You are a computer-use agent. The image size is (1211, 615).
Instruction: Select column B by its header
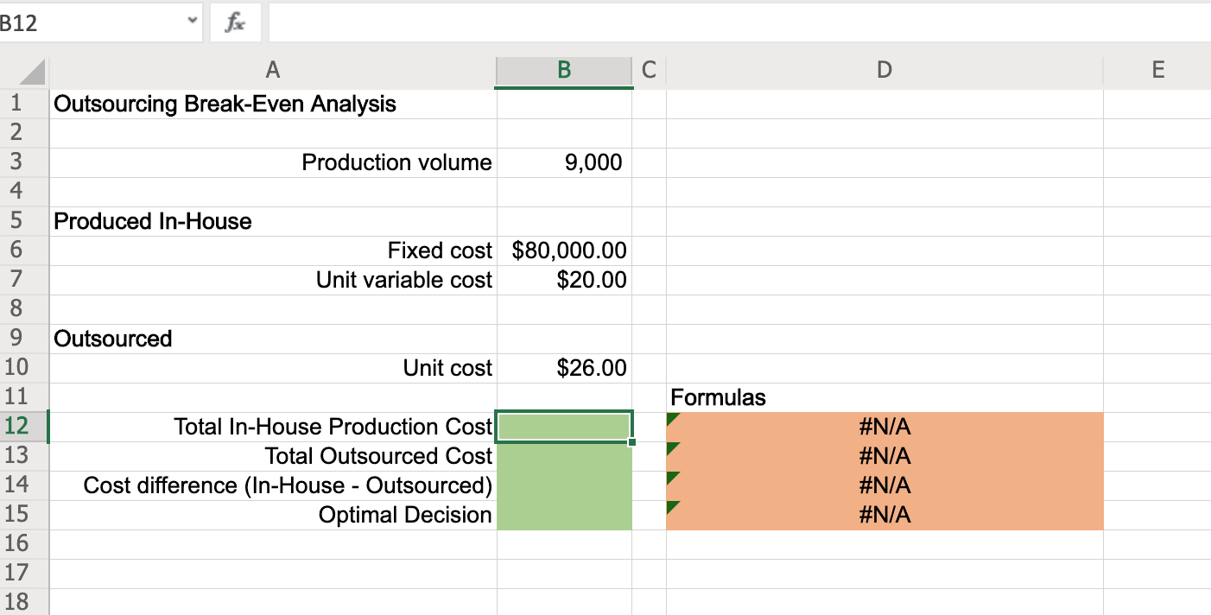click(x=563, y=69)
